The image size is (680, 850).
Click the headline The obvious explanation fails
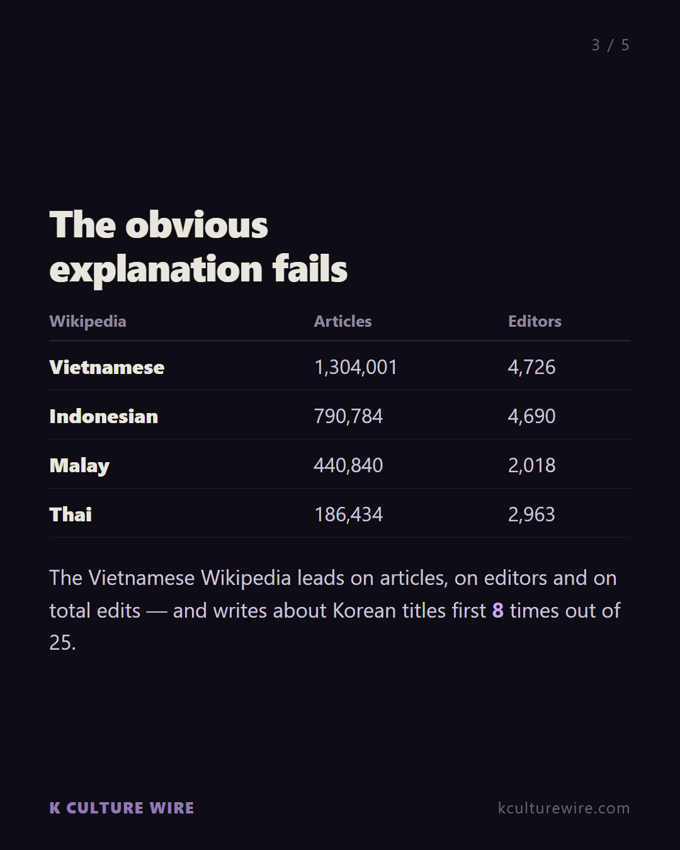point(198,247)
